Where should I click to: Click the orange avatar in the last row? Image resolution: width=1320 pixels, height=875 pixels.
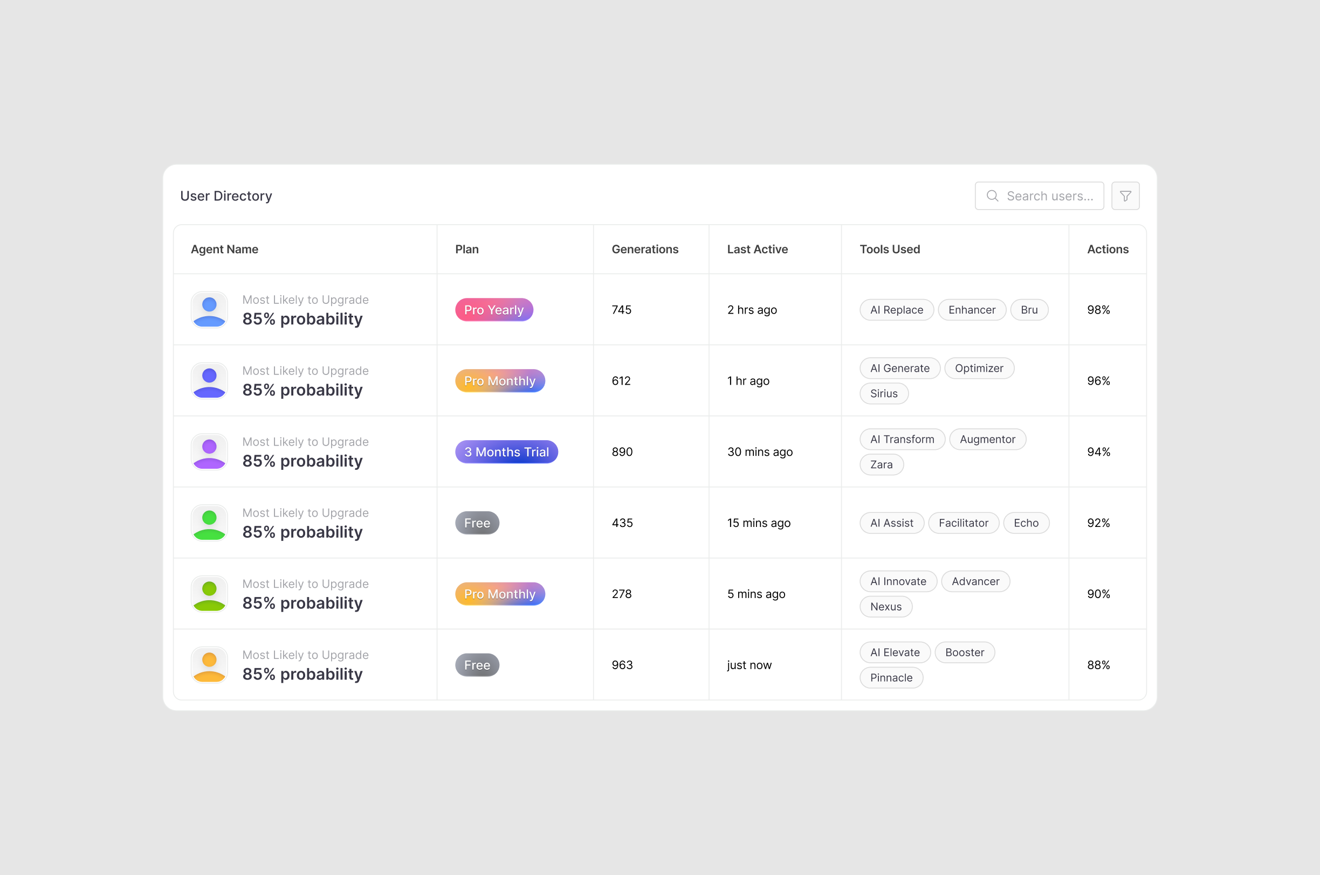click(x=209, y=665)
